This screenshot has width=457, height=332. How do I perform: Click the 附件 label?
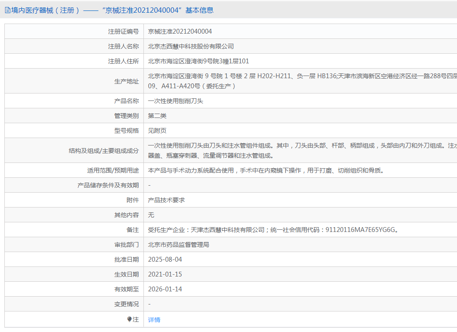point(133,200)
